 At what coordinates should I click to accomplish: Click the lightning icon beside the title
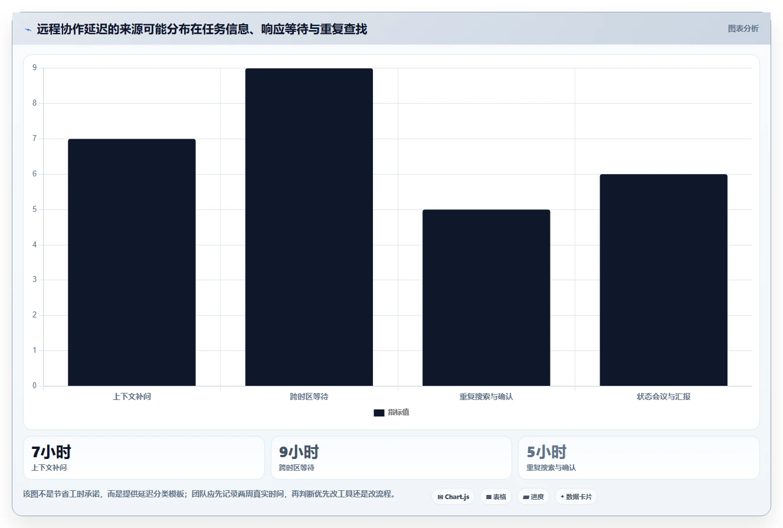pyautogui.click(x=28, y=29)
